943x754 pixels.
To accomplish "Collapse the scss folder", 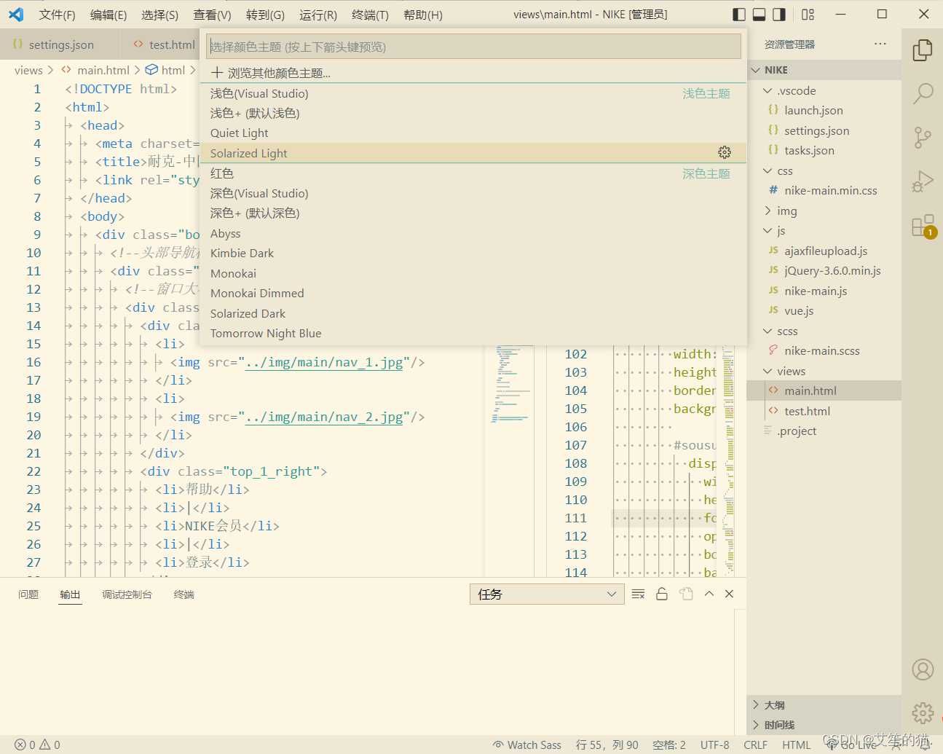I will [x=824, y=331].
